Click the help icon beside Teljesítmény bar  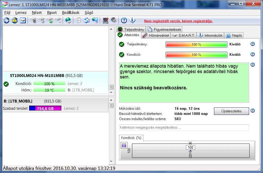tap(253, 44)
